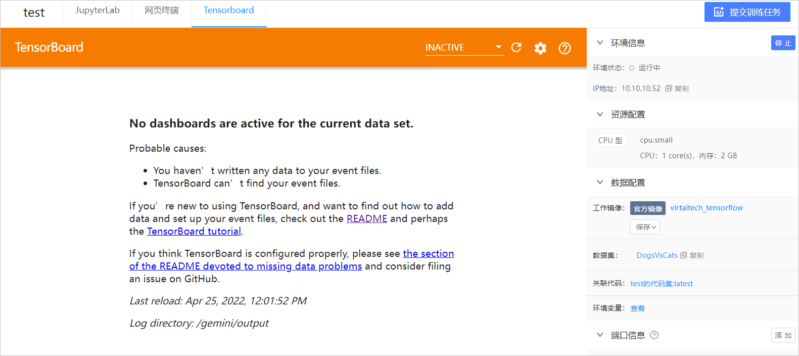Copy the IP address 10.10.10.52
The image size is (799, 356).
(x=677, y=88)
